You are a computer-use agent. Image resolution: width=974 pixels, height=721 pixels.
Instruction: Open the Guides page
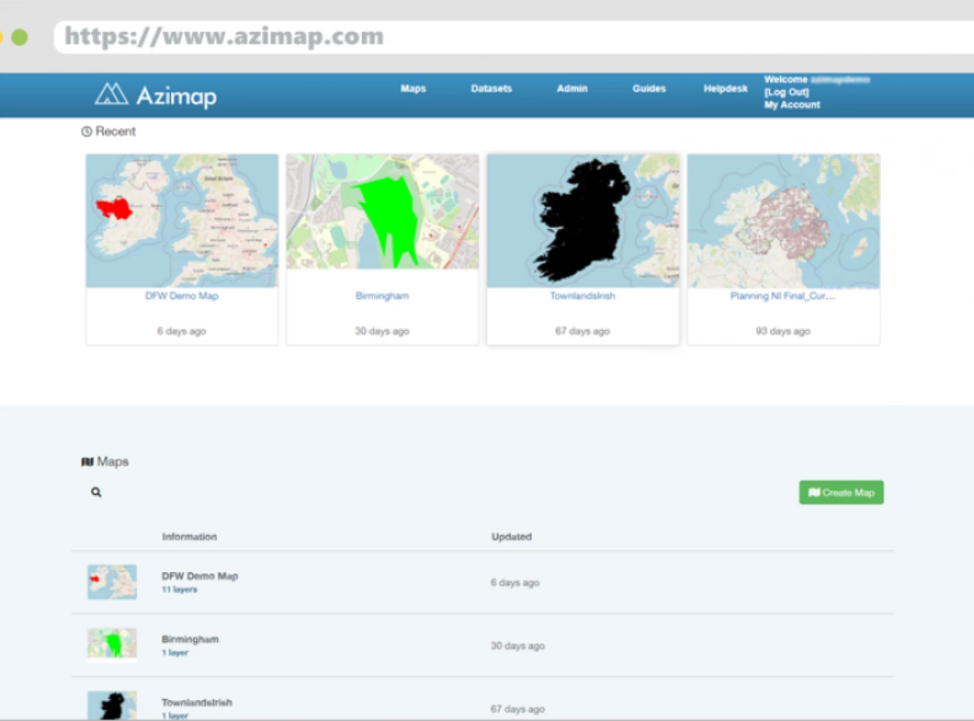649,88
